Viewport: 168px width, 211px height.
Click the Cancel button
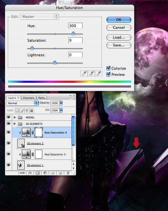tap(119, 27)
